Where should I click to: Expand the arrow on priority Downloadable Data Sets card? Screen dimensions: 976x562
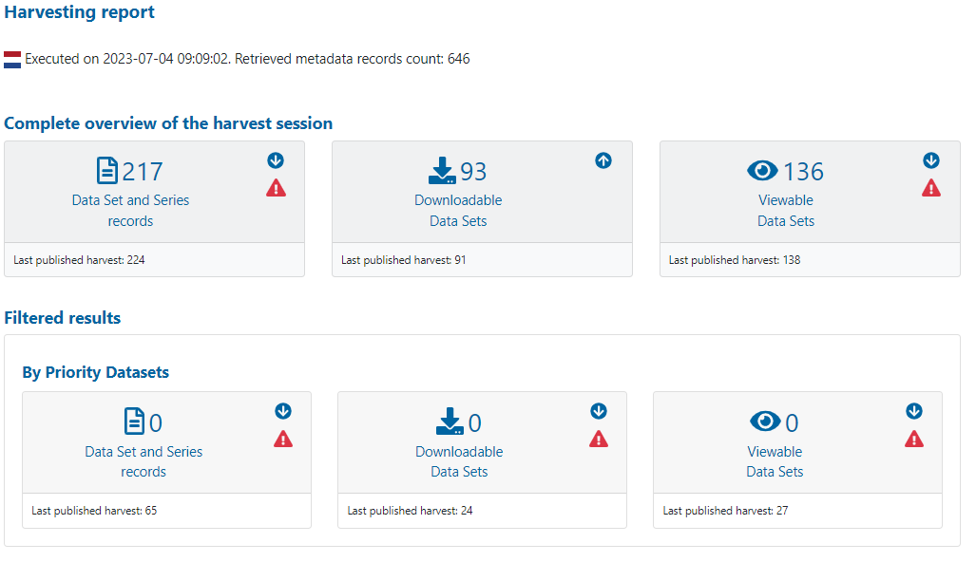point(599,411)
